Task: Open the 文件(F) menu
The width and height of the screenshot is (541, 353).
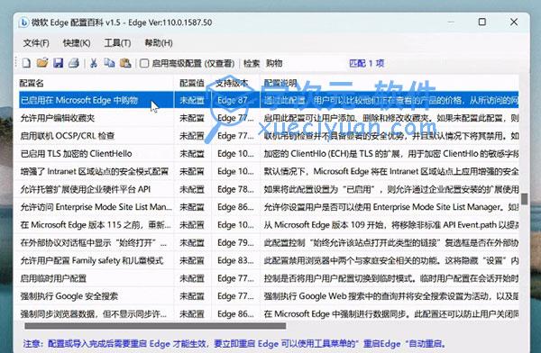Action: (36, 43)
